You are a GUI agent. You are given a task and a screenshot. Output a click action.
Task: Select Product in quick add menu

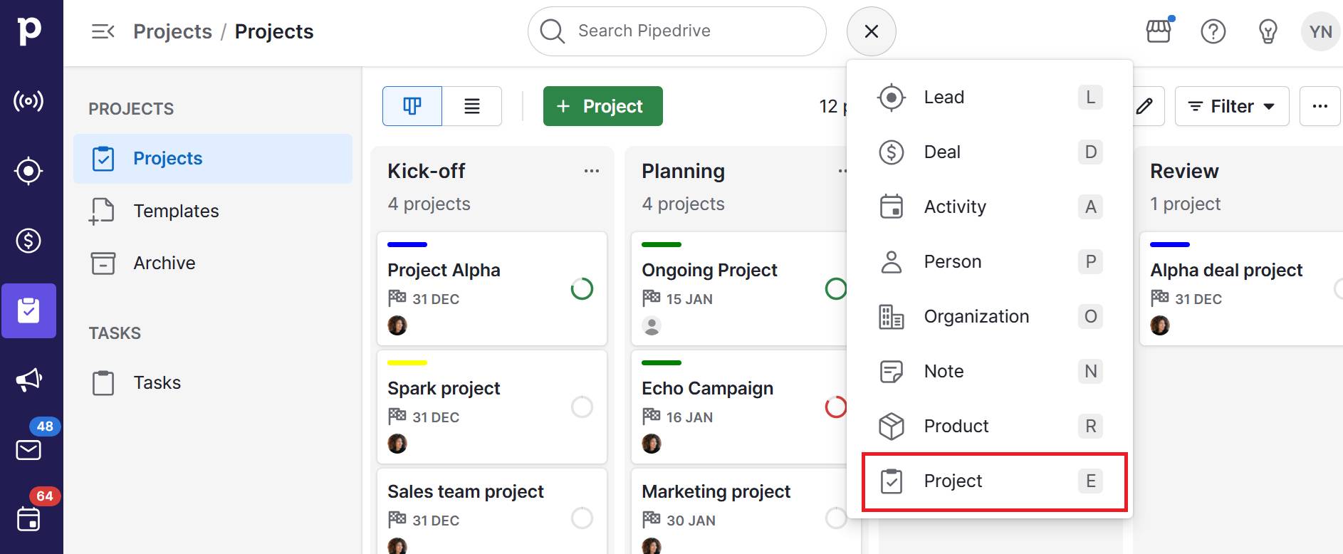click(x=990, y=426)
